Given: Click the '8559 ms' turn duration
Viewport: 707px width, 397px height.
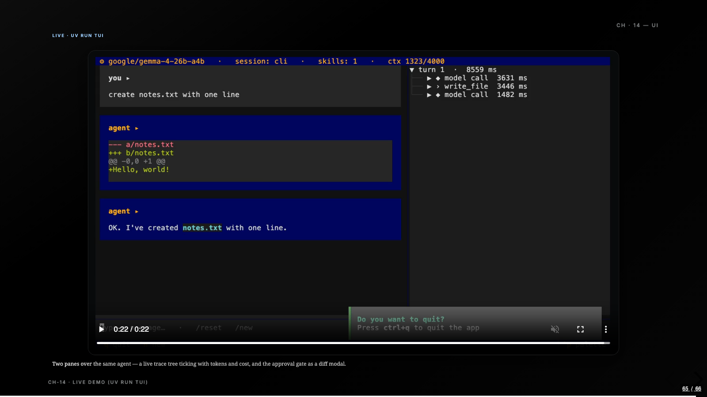Looking at the screenshot, I should (x=481, y=70).
